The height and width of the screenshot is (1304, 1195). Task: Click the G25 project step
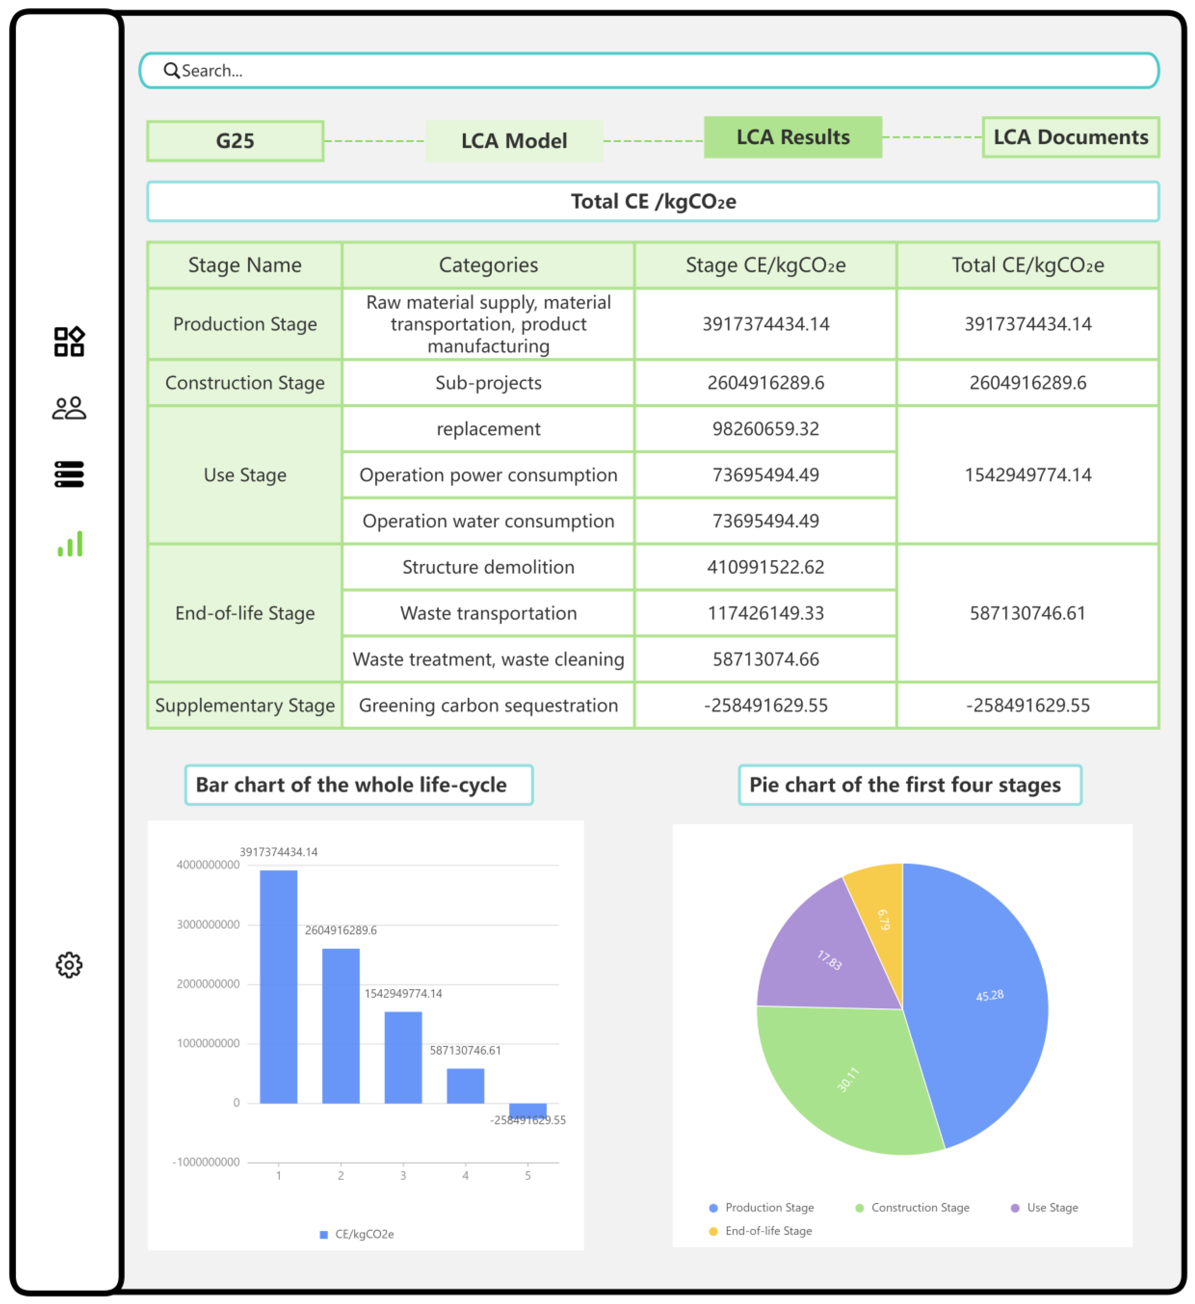click(x=235, y=141)
